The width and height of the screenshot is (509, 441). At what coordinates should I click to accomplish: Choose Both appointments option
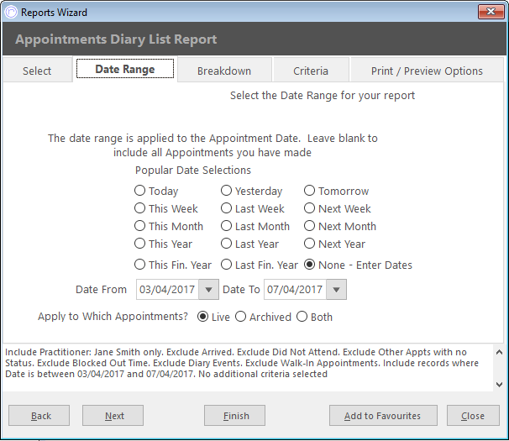[x=302, y=317]
